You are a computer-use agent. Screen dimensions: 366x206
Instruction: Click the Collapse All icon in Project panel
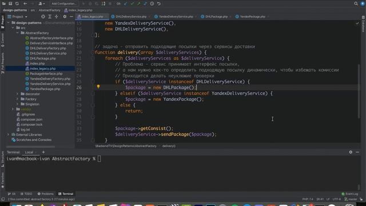[x=57, y=17]
